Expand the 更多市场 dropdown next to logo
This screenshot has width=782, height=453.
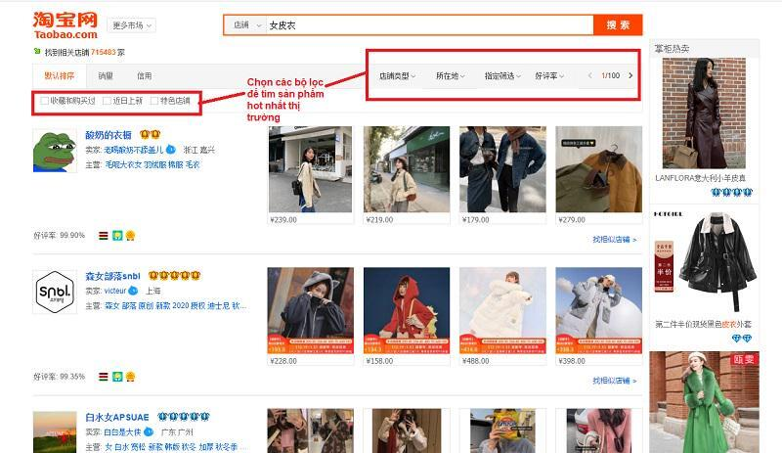(133, 25)
